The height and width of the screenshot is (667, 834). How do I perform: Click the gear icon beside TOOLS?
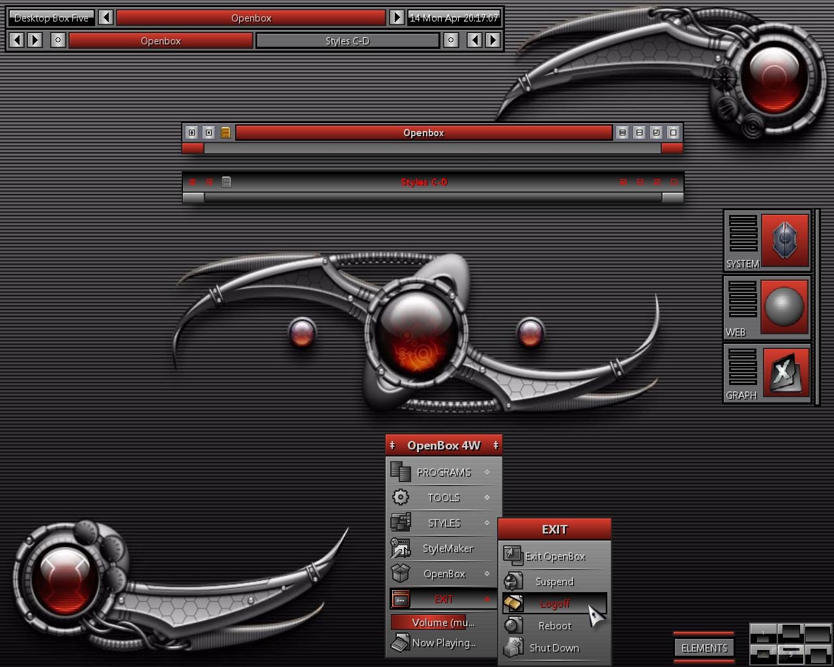(400, 497)
